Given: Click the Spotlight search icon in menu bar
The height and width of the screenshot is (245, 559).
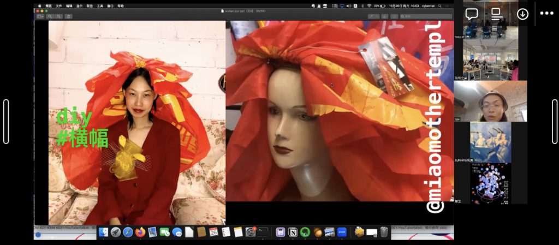Looking at the screenshot, I should pos(441,6).
